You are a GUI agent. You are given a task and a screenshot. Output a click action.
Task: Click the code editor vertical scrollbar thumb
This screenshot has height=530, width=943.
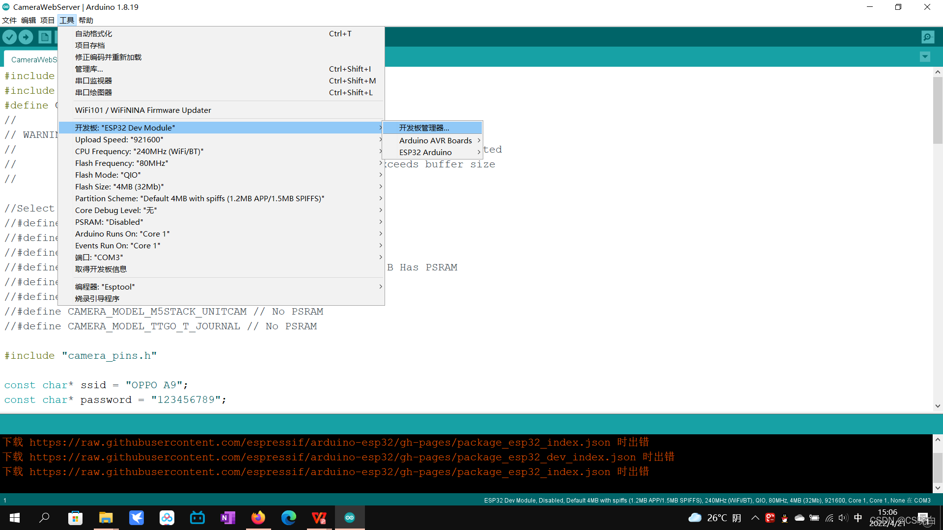(938, 110)
